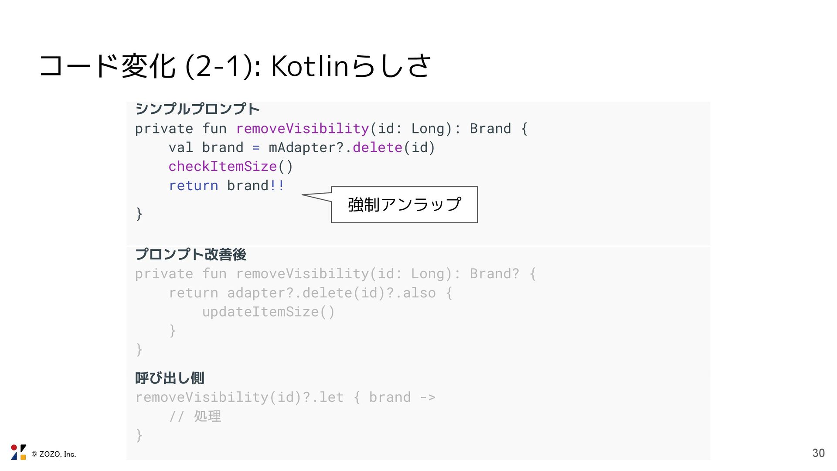Click the purple removeVisibility function name

[302, 129]
